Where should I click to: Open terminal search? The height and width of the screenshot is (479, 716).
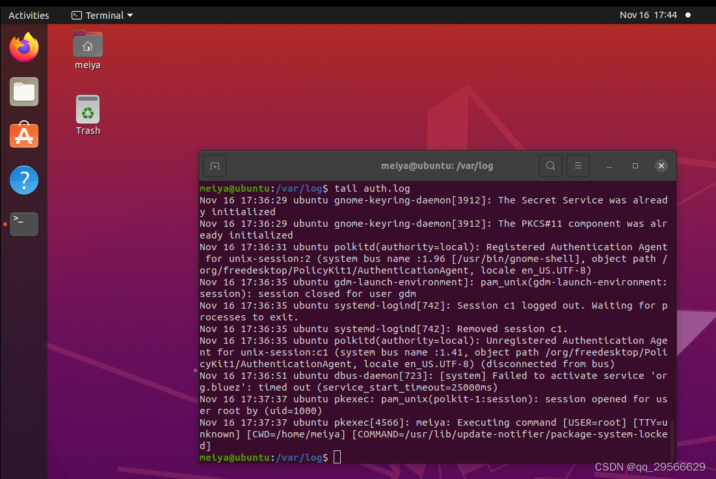(x=551, y=166)
